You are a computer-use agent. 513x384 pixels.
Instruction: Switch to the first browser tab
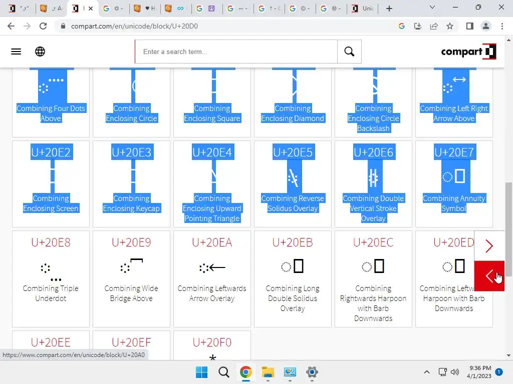[x=19, y=8]
